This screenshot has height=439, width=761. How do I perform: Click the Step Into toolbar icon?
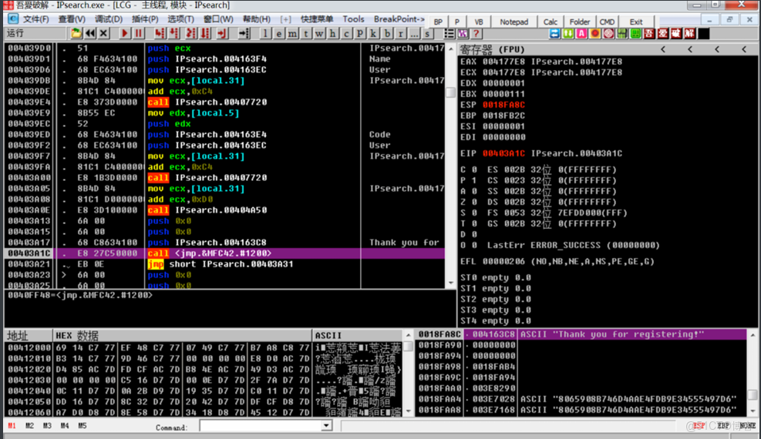(160, 33)
